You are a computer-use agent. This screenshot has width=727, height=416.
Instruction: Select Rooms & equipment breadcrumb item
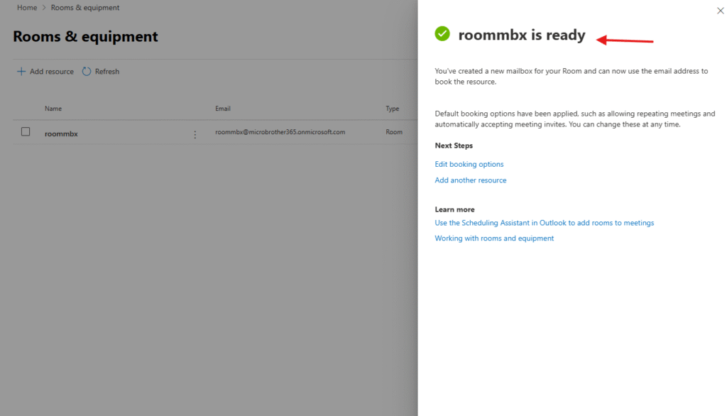[85, 8]
